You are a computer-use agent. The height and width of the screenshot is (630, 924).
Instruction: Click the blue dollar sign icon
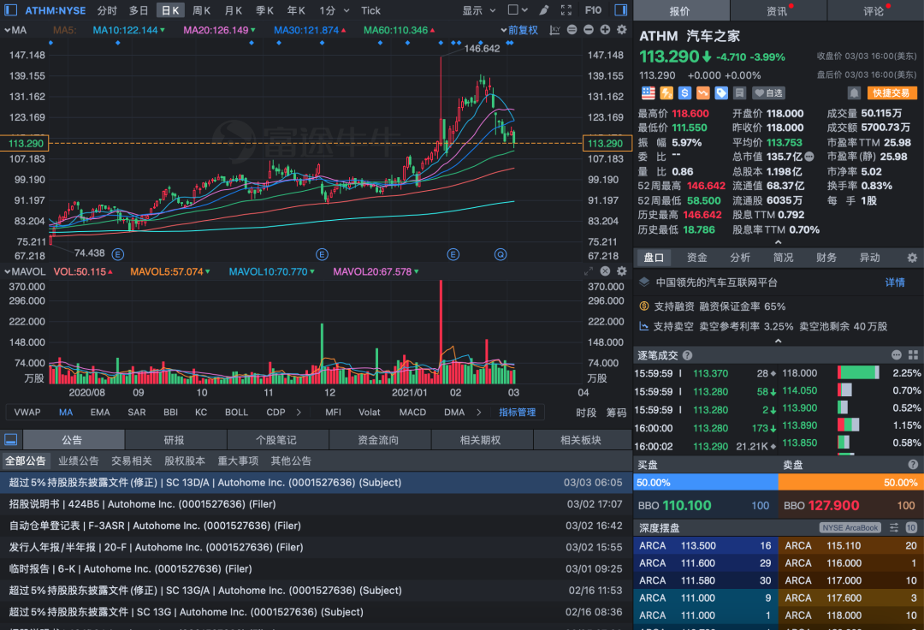click(684, 93)
